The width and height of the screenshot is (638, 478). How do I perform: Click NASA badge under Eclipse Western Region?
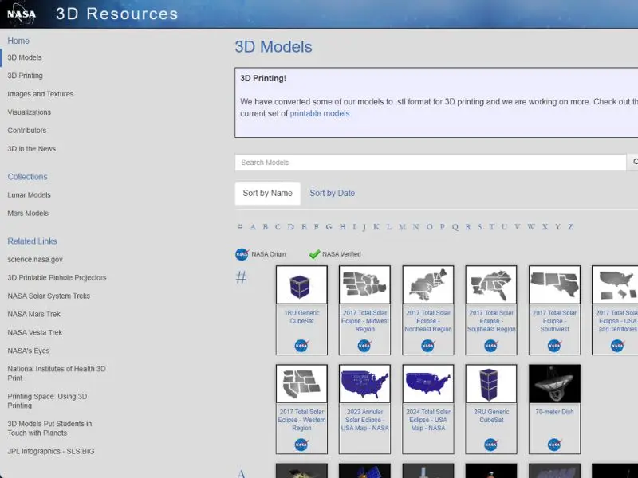pos(301,445)
